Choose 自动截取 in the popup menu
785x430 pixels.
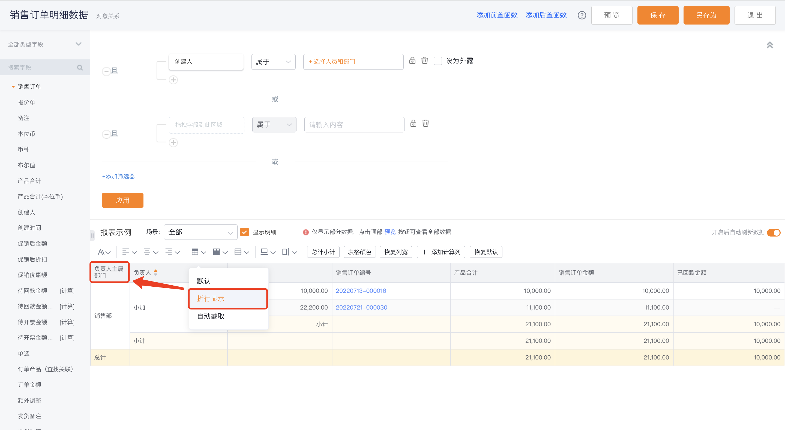pos(211,316)
